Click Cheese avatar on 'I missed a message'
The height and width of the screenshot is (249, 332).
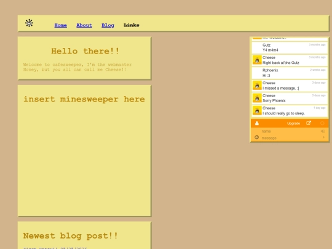point(257,85)
